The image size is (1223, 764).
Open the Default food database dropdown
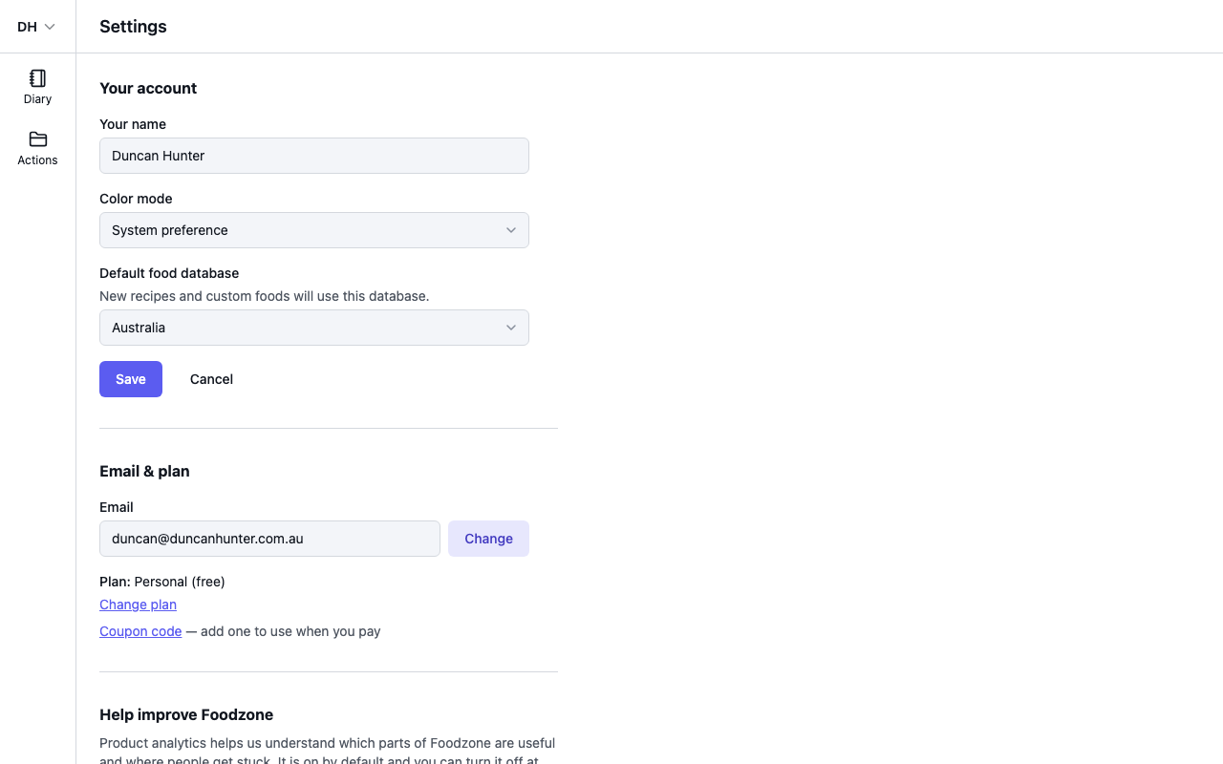tap(314, 328)
